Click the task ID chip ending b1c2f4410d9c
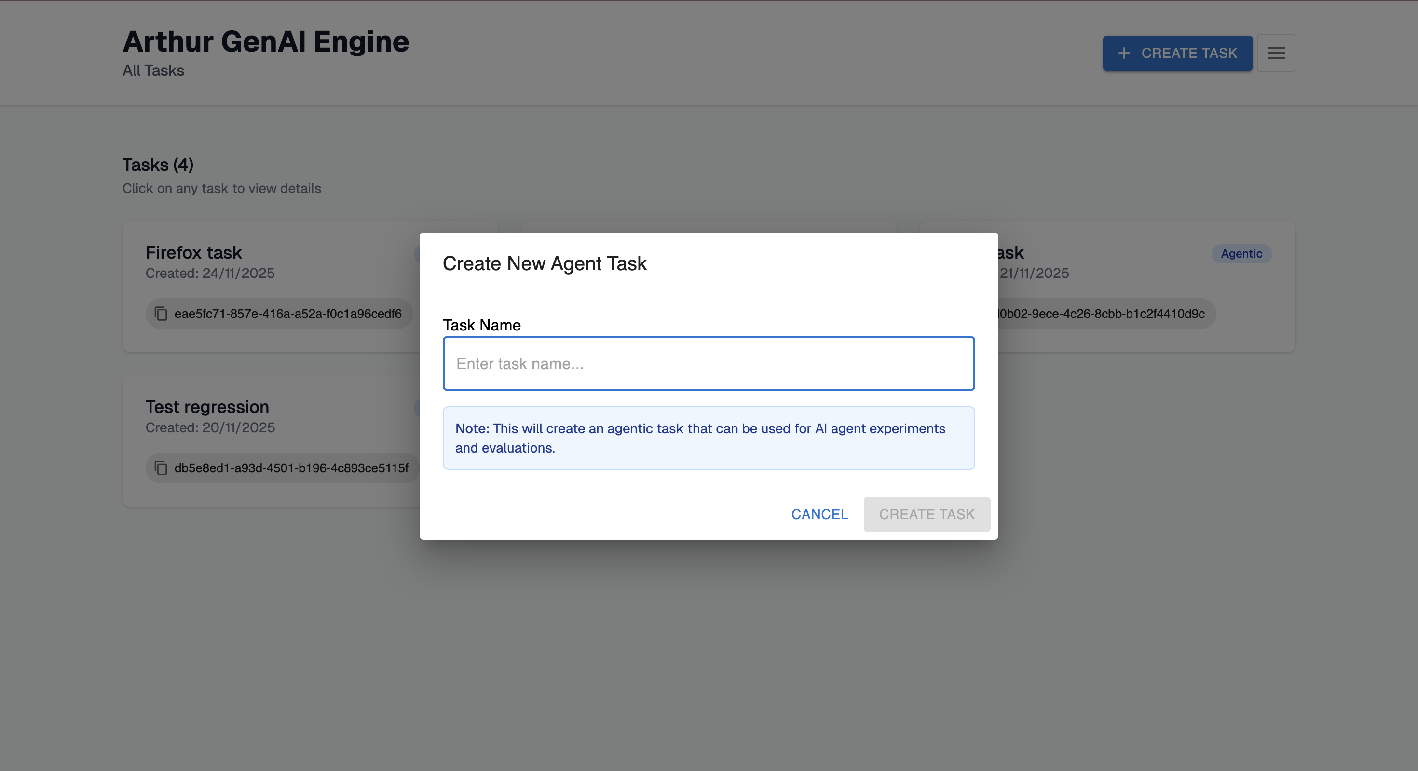This screenshot has width=1418, height=771. click(1101, 314)
